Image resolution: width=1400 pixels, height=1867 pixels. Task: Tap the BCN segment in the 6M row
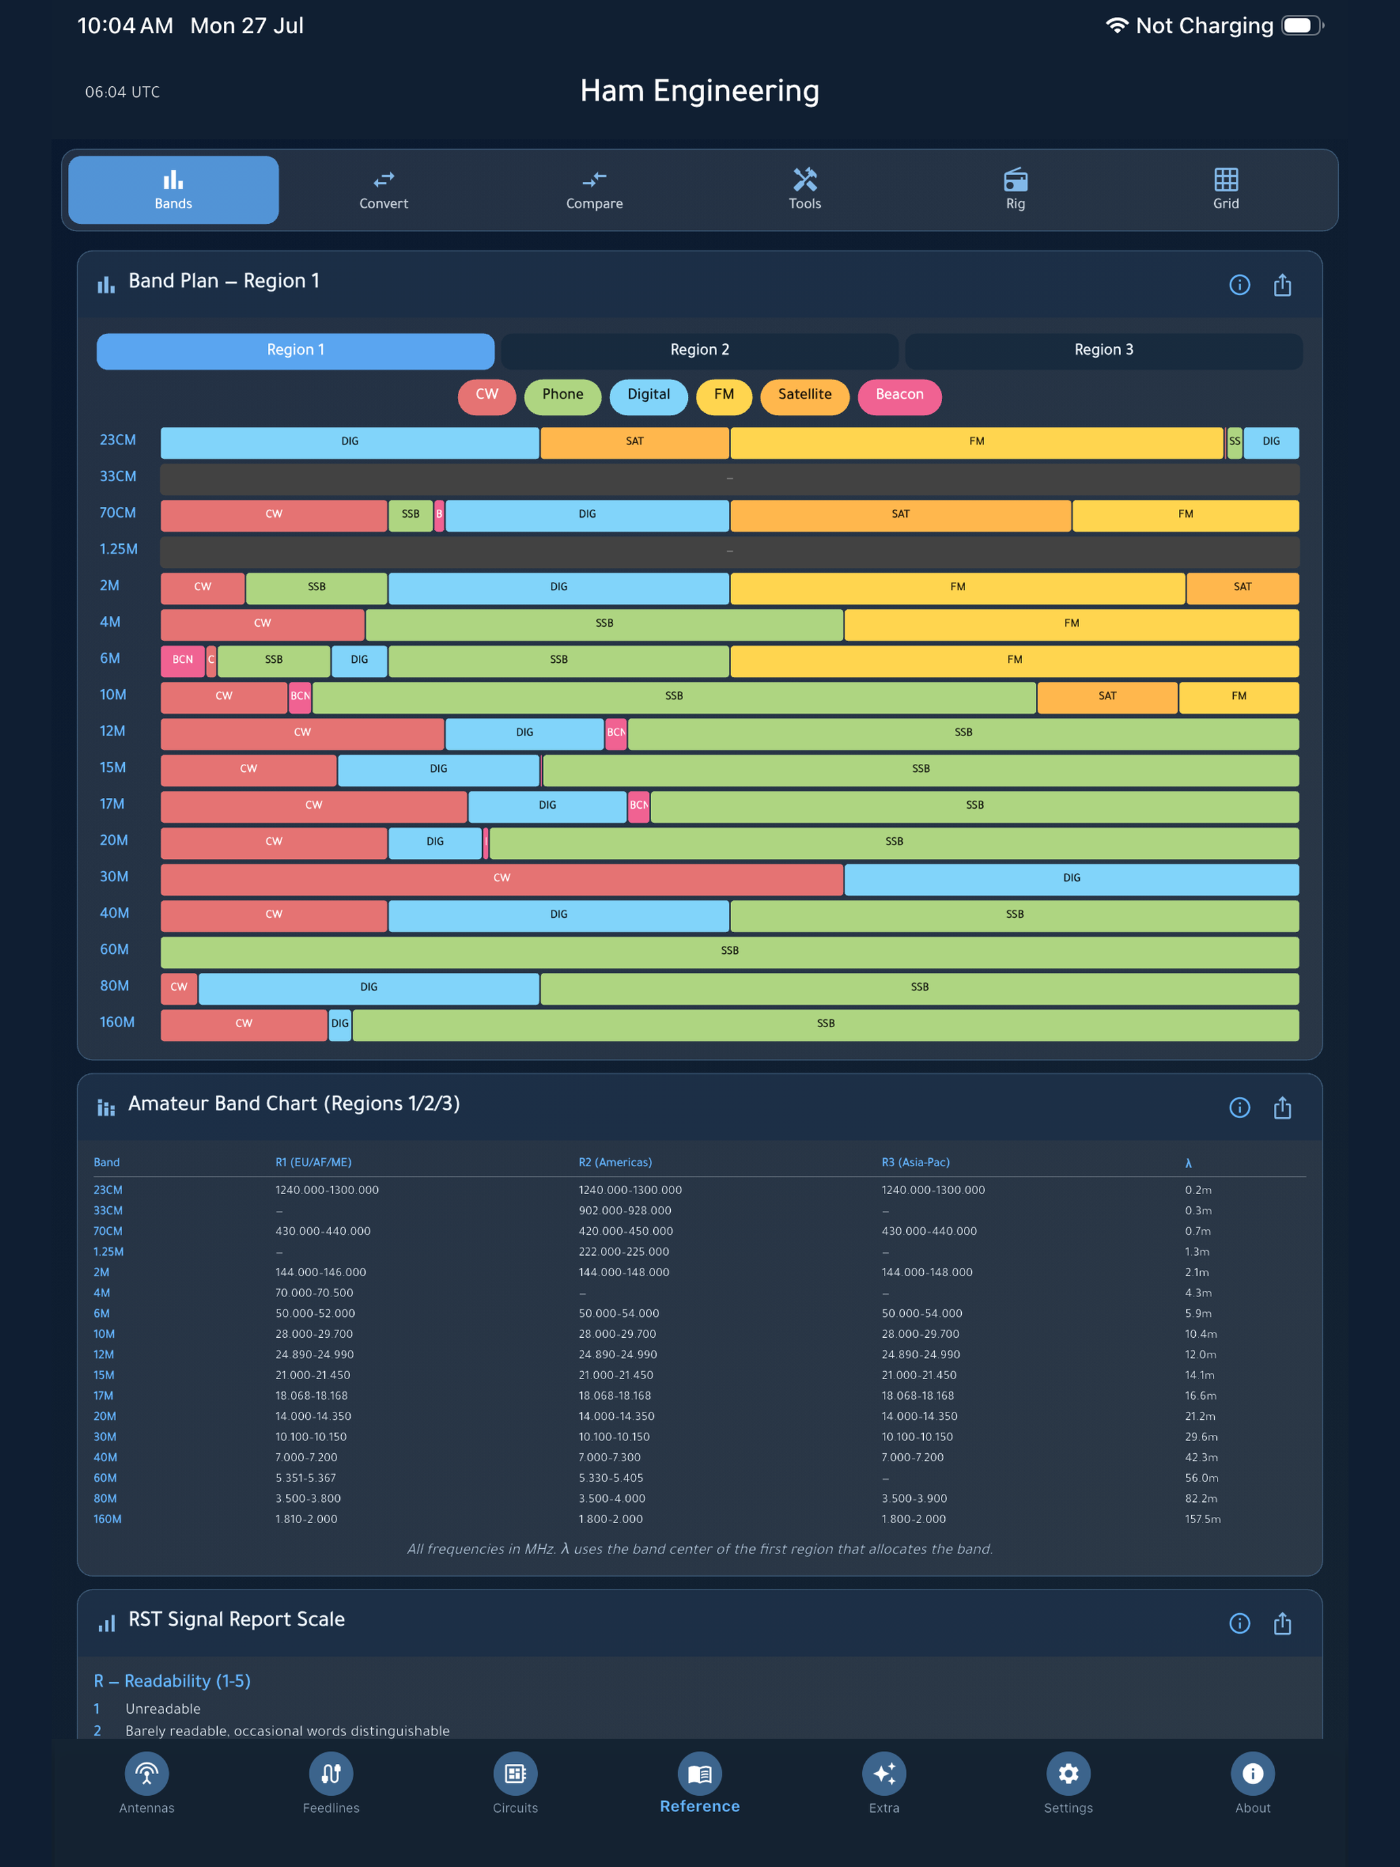[182, 660]
